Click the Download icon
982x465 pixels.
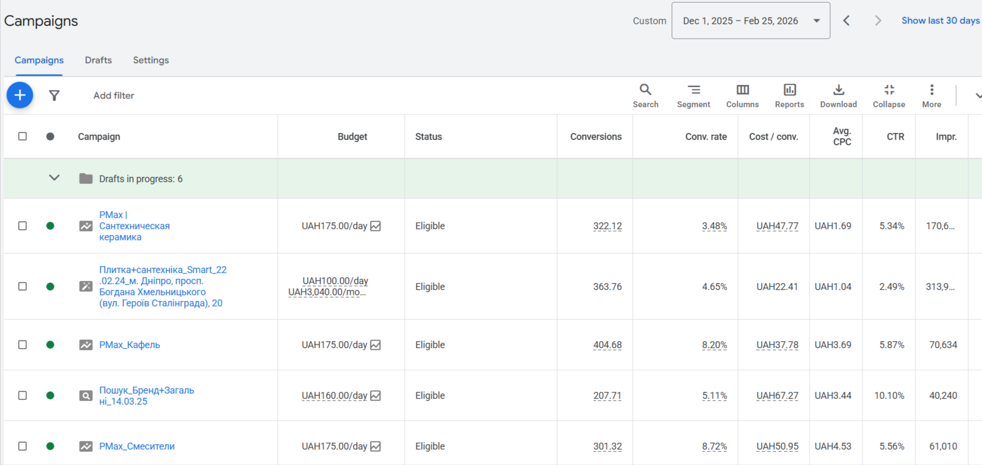pos(838,96)
